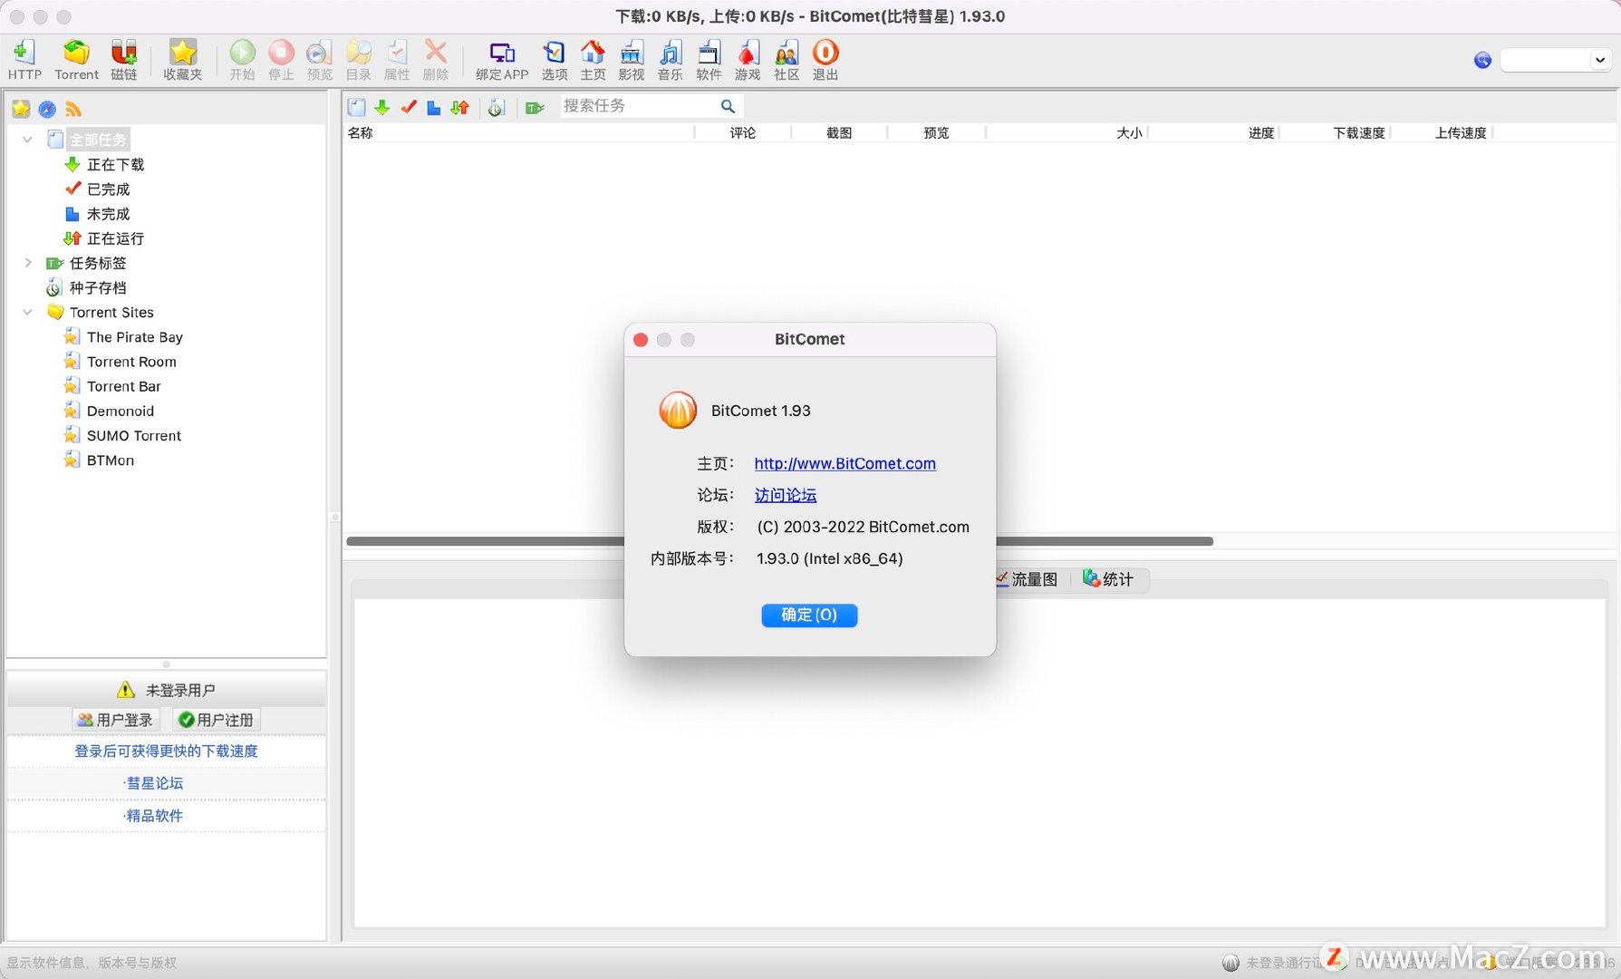Open the http://www.BitComet.com link

[845, 463]
